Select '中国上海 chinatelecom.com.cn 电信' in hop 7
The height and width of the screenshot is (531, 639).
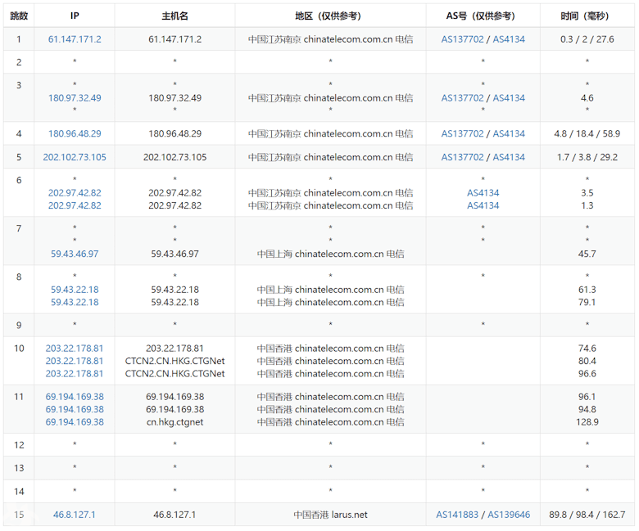(x=330, y=254)
